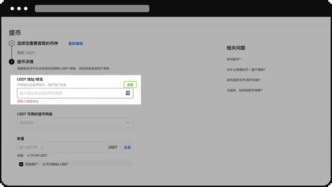Open 充提时，如何收取手续费? question
The width and height of the screenshot is (332, 187).
[244, 90]
